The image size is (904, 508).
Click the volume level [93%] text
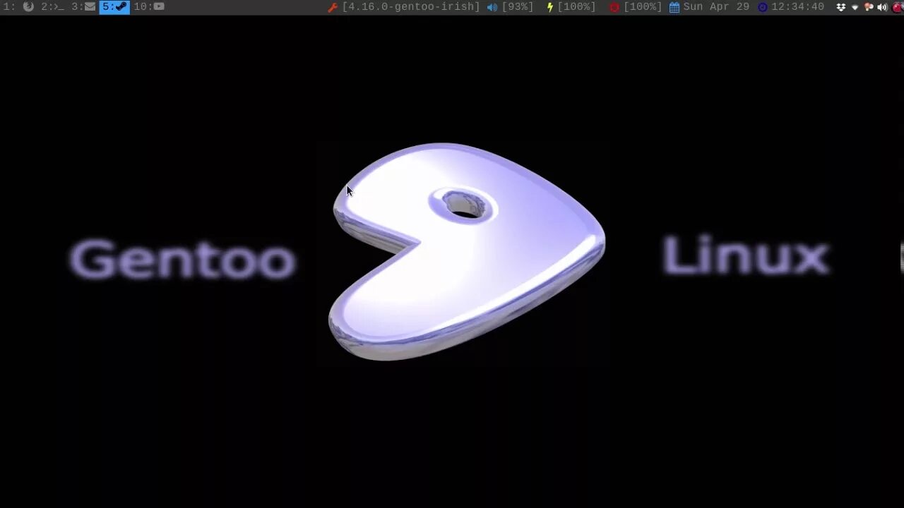click(x=518, y=6)
